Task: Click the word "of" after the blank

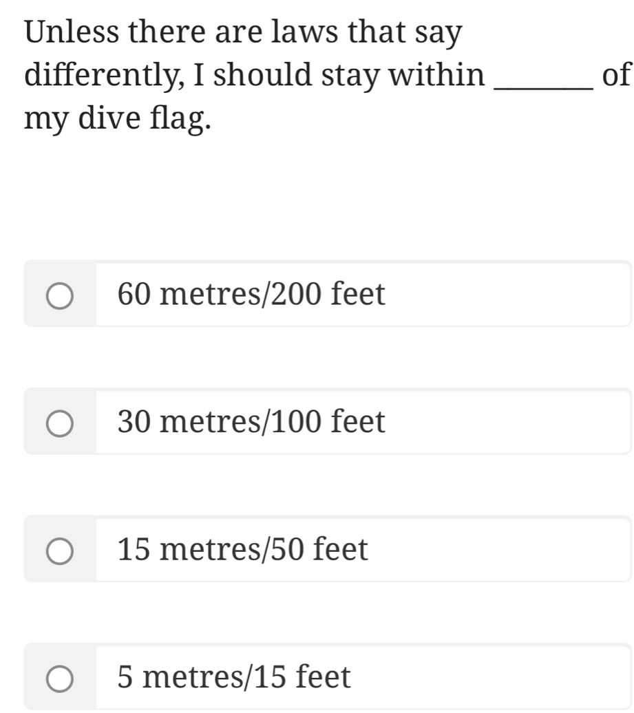Action: [615, 75]
